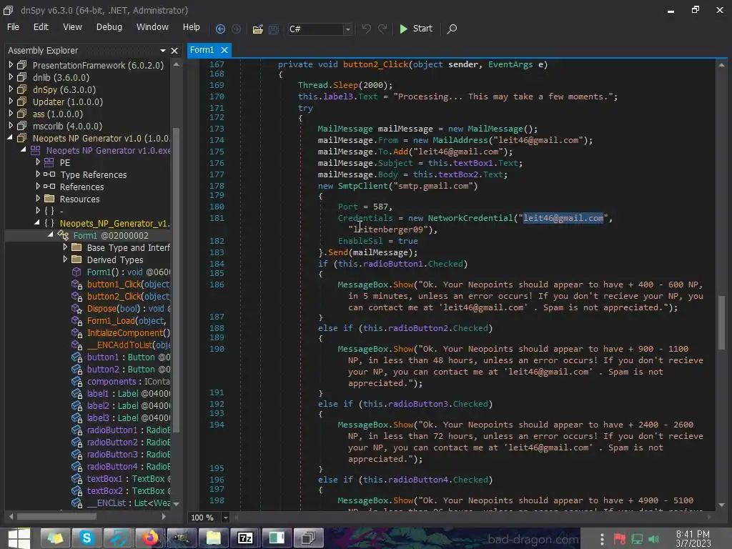
Task: Open the Window menu
Action: tap(152, 27)
